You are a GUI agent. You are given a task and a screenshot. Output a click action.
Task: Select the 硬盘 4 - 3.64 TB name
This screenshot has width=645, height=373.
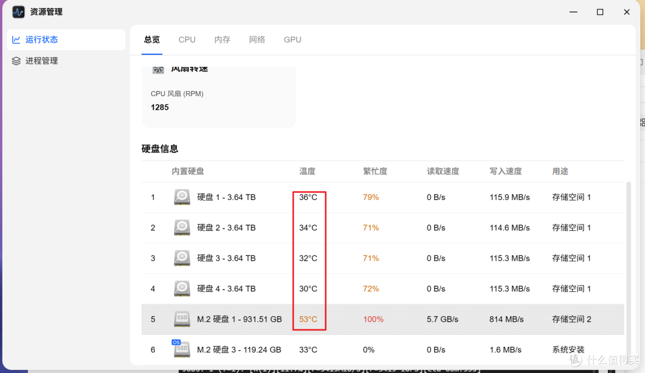pos(226,288)
